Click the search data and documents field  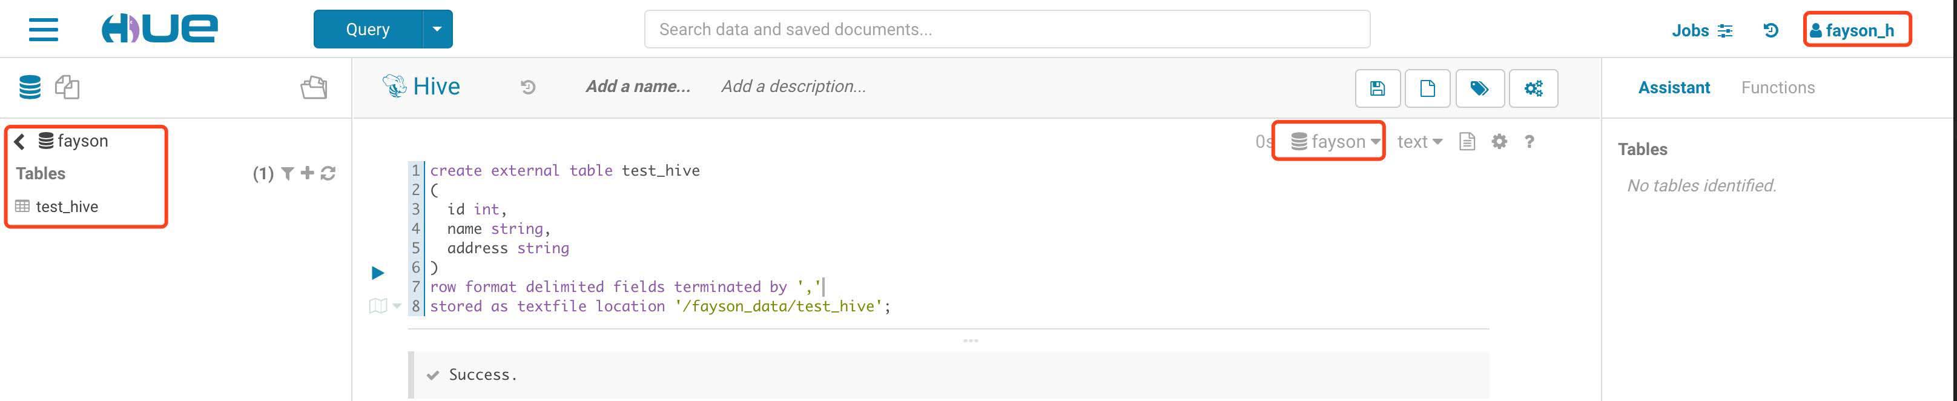click(1006, 30)
